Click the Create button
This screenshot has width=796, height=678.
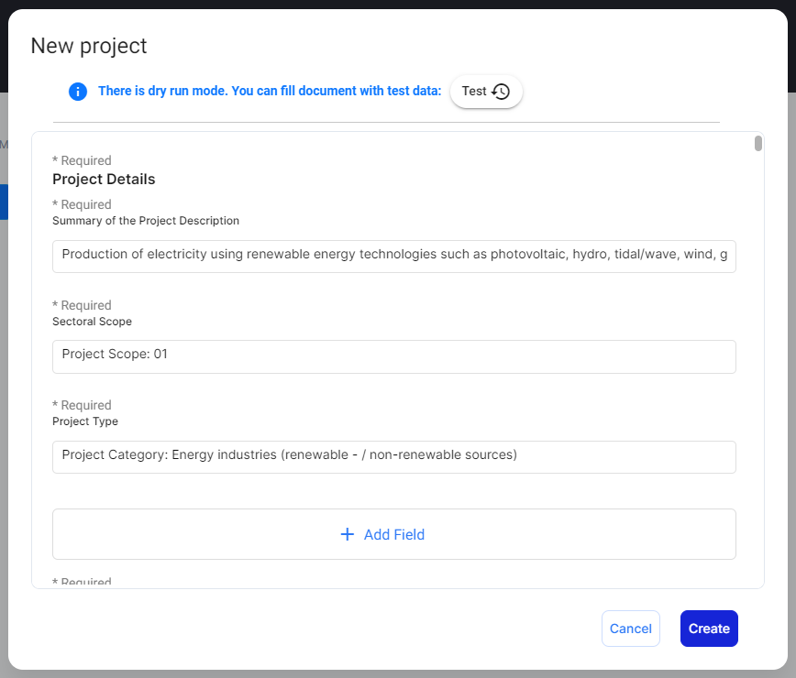tap(709, 629)
